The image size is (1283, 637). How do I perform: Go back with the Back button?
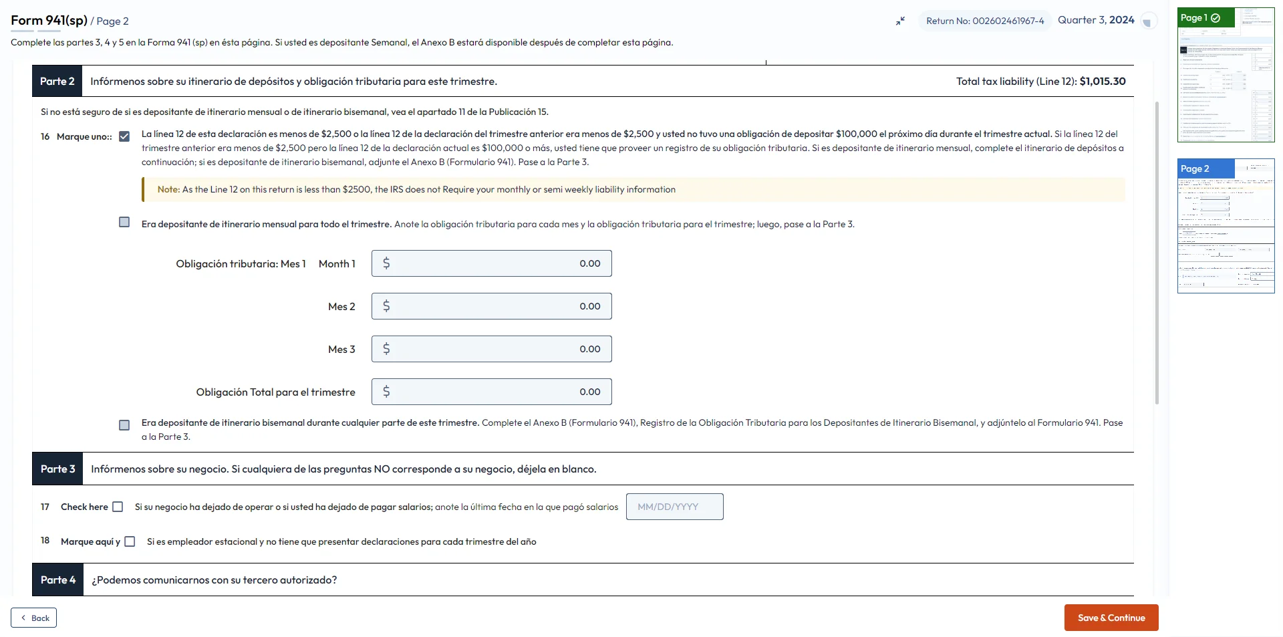(x=33, y=618)
